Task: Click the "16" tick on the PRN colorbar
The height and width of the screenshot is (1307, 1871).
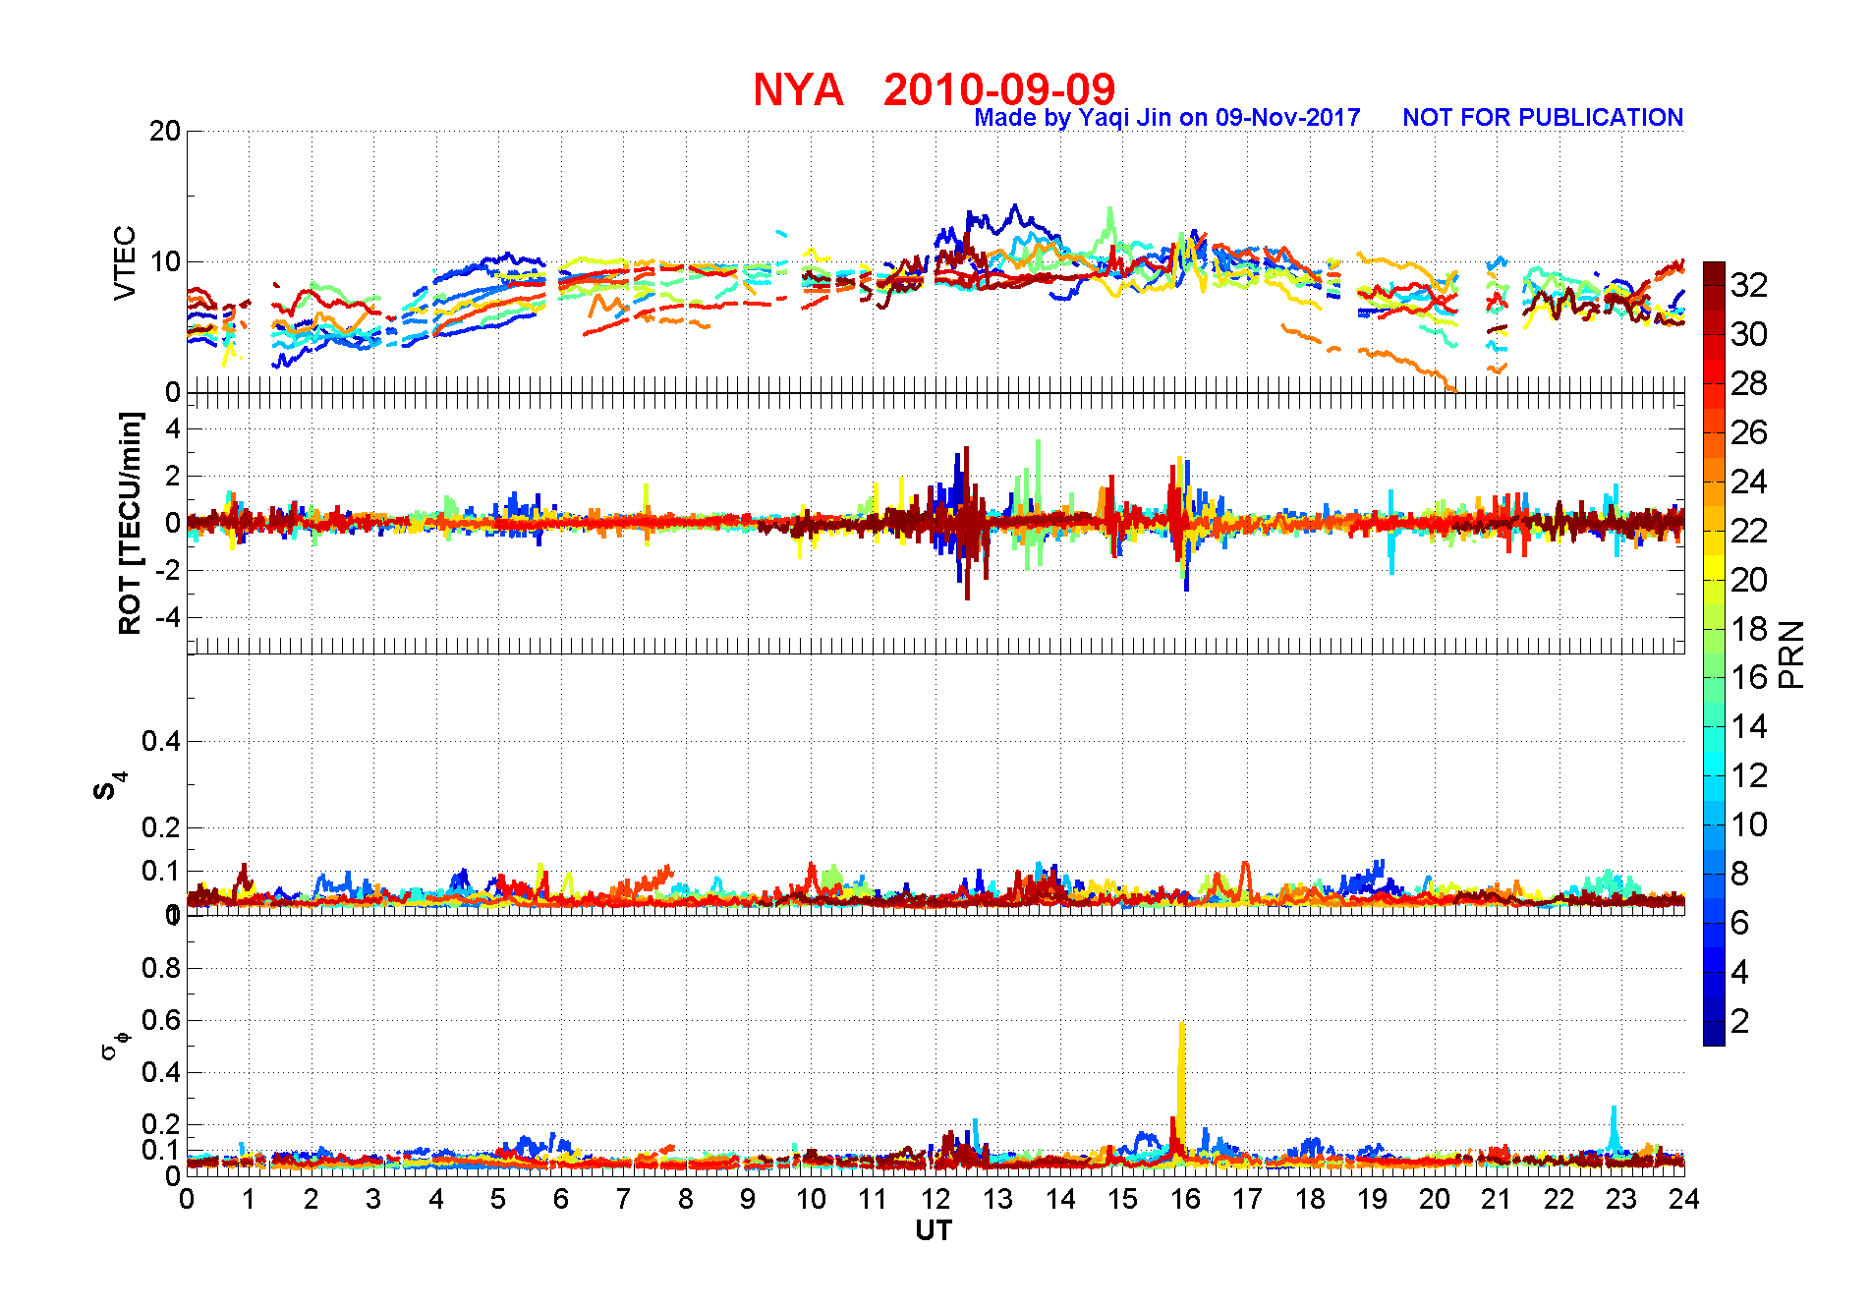Action: [1749, 677]
